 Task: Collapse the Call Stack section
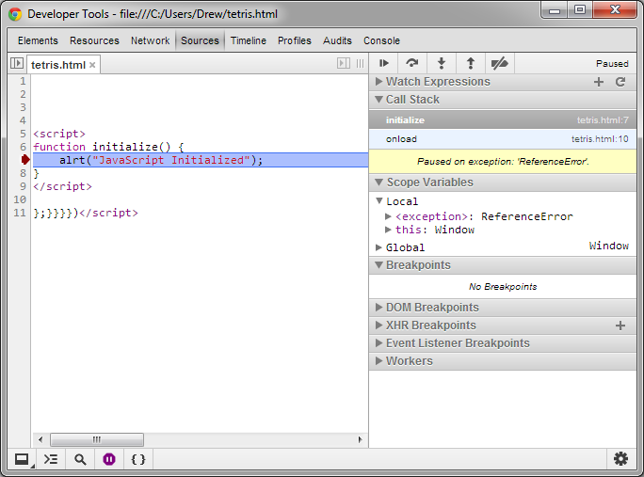click(x=378, y=100)
